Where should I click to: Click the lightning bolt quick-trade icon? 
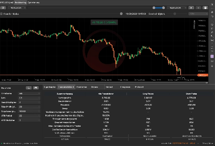(x=212, y=12)
